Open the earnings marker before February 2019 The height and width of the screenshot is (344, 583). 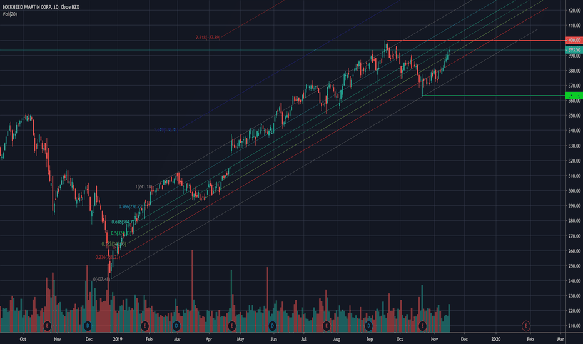pos(144,326)
